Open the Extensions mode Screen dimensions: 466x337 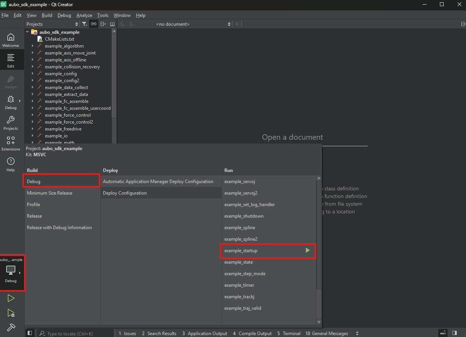11,144
